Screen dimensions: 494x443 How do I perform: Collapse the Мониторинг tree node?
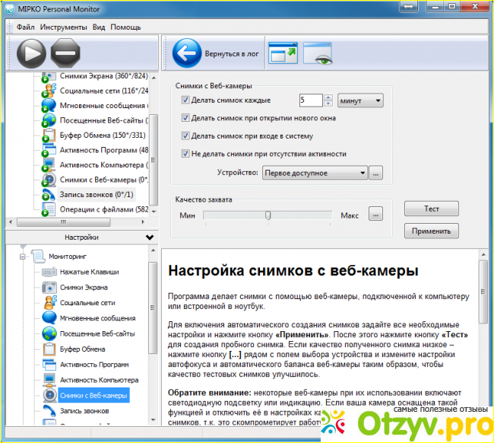22,257
